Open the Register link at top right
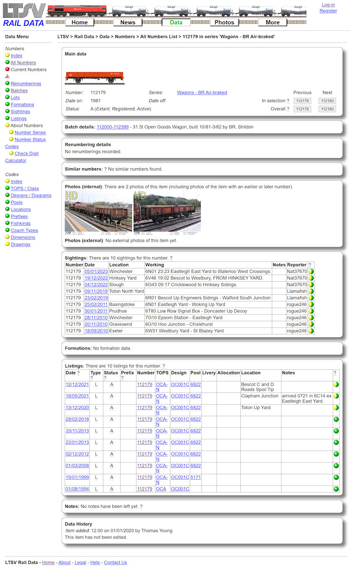Viewport: 352px width, 570px height. point(328,11)
